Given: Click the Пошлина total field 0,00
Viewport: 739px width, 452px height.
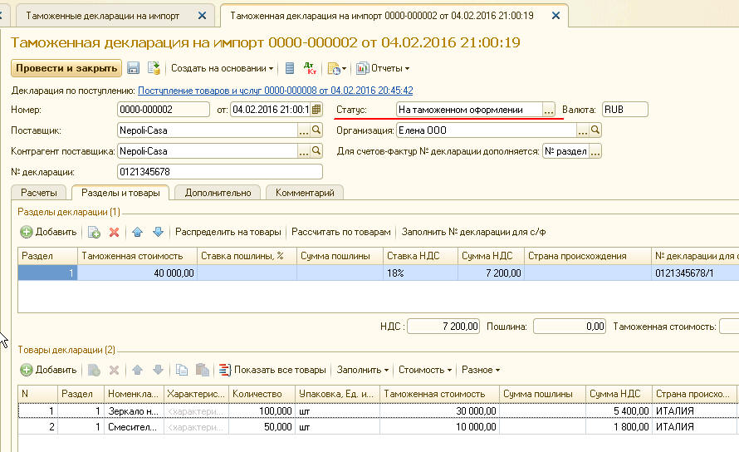Looking at the screenshot, I should pyautogui.click(x=570, y=327).
